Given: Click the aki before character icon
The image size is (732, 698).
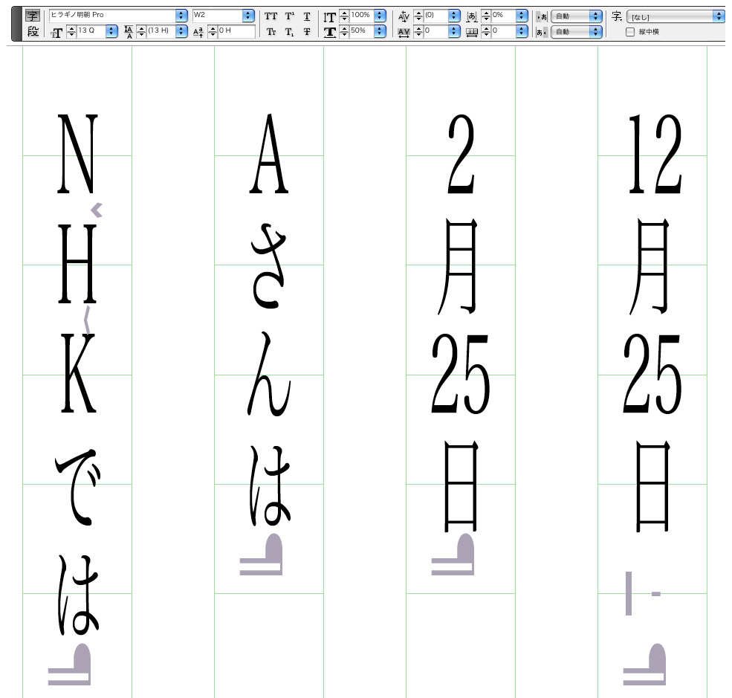Looking at the screenshot, I should (x=542, y=17).
